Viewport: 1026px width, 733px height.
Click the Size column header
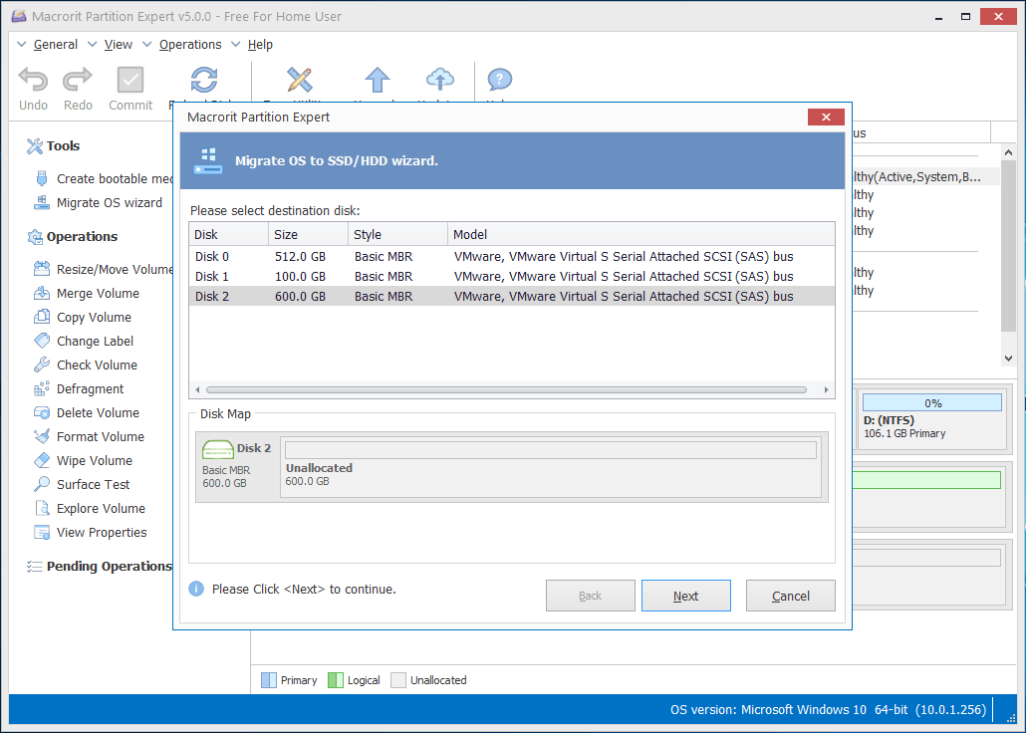click(x=308, y=234)
